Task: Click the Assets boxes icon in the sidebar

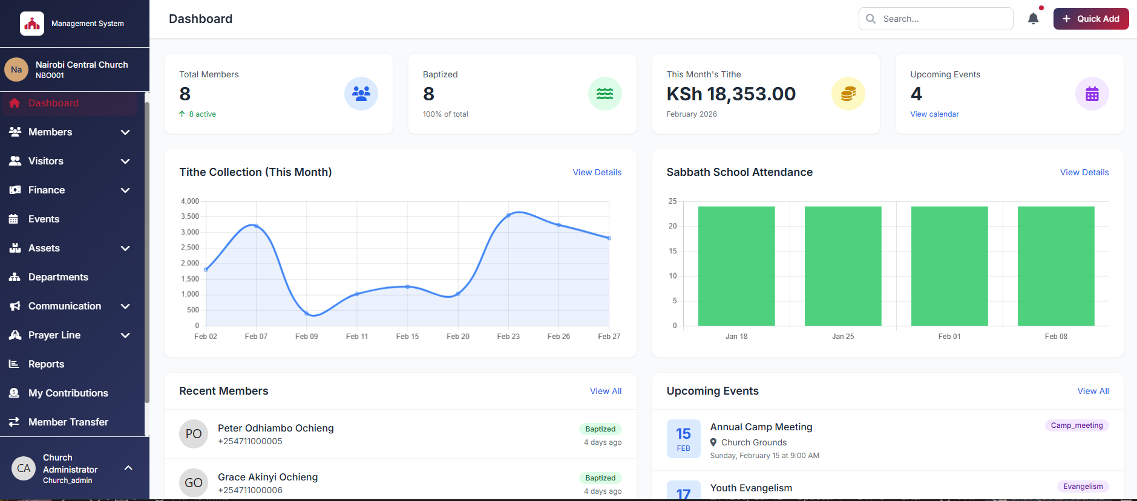Action: pos(15,248)
